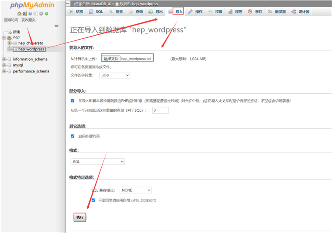Open the 触发器 tab
332x233 pixels.
click(277, 12)
